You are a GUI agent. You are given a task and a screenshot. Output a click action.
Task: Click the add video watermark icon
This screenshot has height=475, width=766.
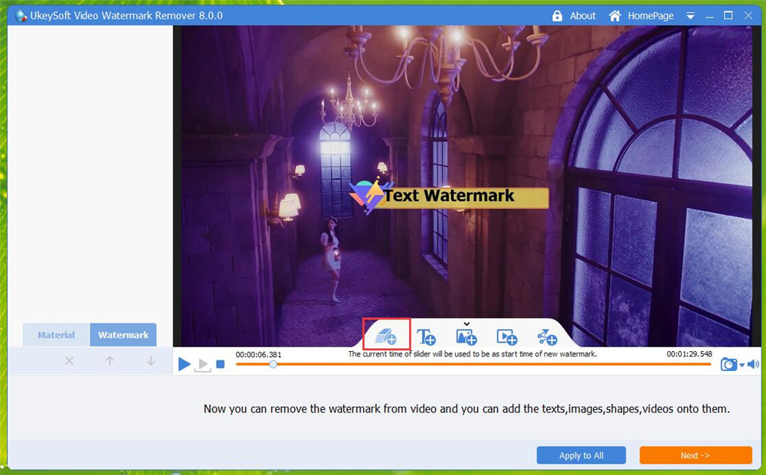pos(506,337)
